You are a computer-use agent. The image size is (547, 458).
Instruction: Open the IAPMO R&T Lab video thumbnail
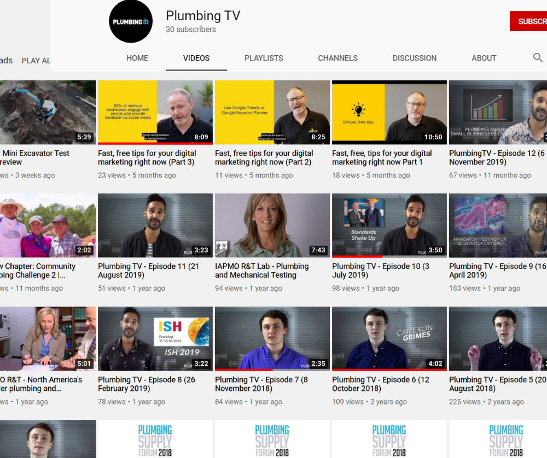[x=272, y=225]
